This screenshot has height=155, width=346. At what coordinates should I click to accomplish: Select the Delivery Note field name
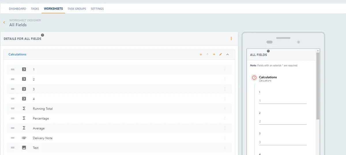click(43, 138)
